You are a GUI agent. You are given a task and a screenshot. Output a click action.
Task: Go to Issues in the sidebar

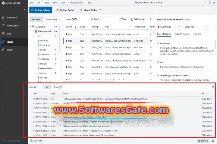tap(14, 42)
